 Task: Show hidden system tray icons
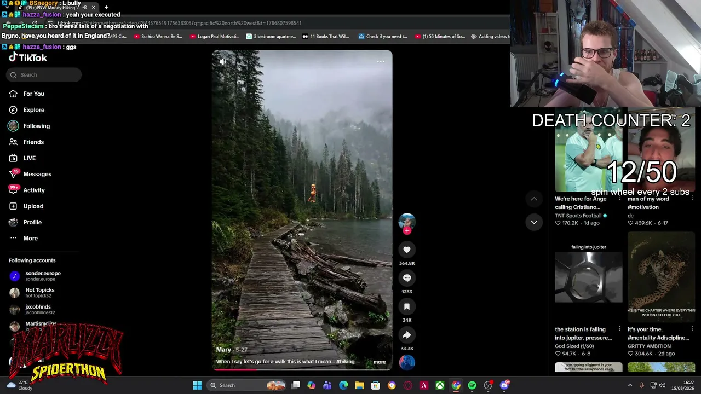(630, 385)
